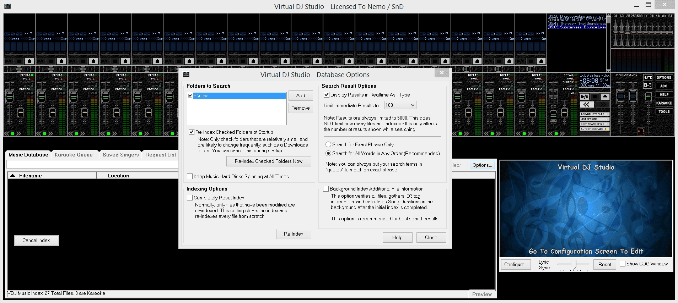Screen dimensions: 678x303
Task: Toggle the REPEAT light on the leftmost deck
Action: point(32,75)
